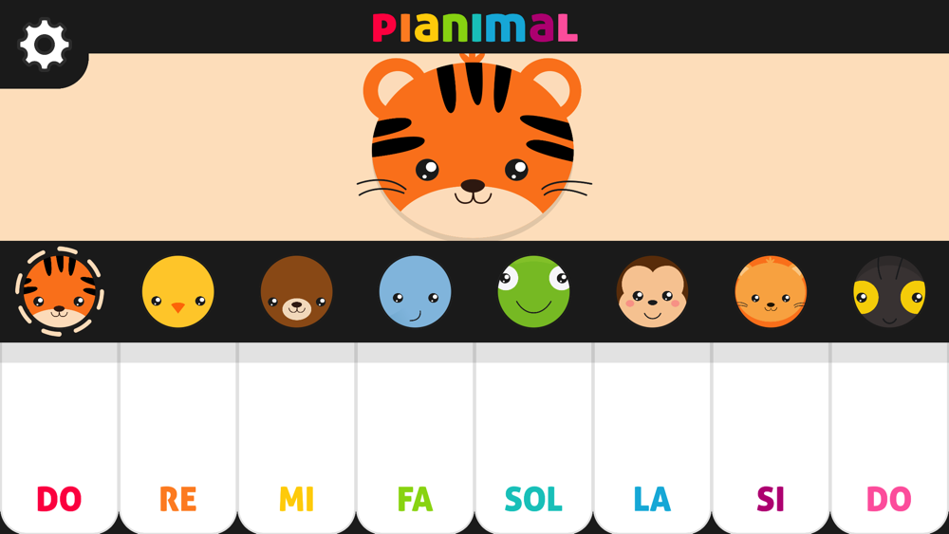
Task: Choose the monkey animal icon
Action: pos(653,291)
